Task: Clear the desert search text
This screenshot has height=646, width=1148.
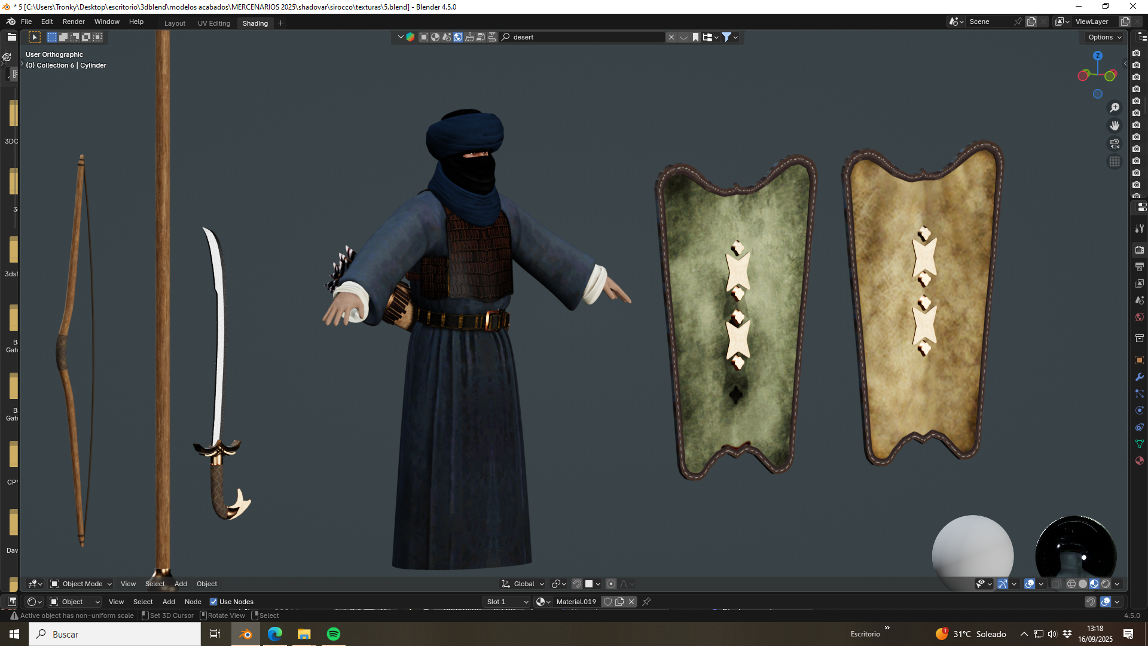Action: click(671, 37)
